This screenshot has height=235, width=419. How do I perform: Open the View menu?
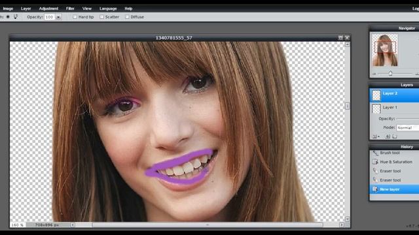coord(87,8)
